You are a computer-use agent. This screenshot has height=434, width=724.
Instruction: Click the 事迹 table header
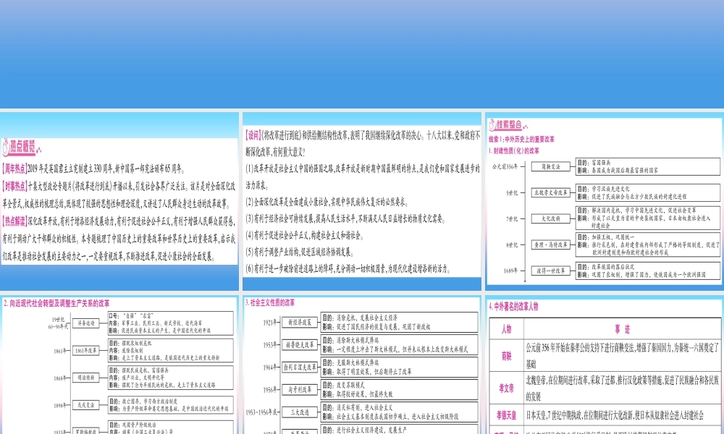pos(622,329)
